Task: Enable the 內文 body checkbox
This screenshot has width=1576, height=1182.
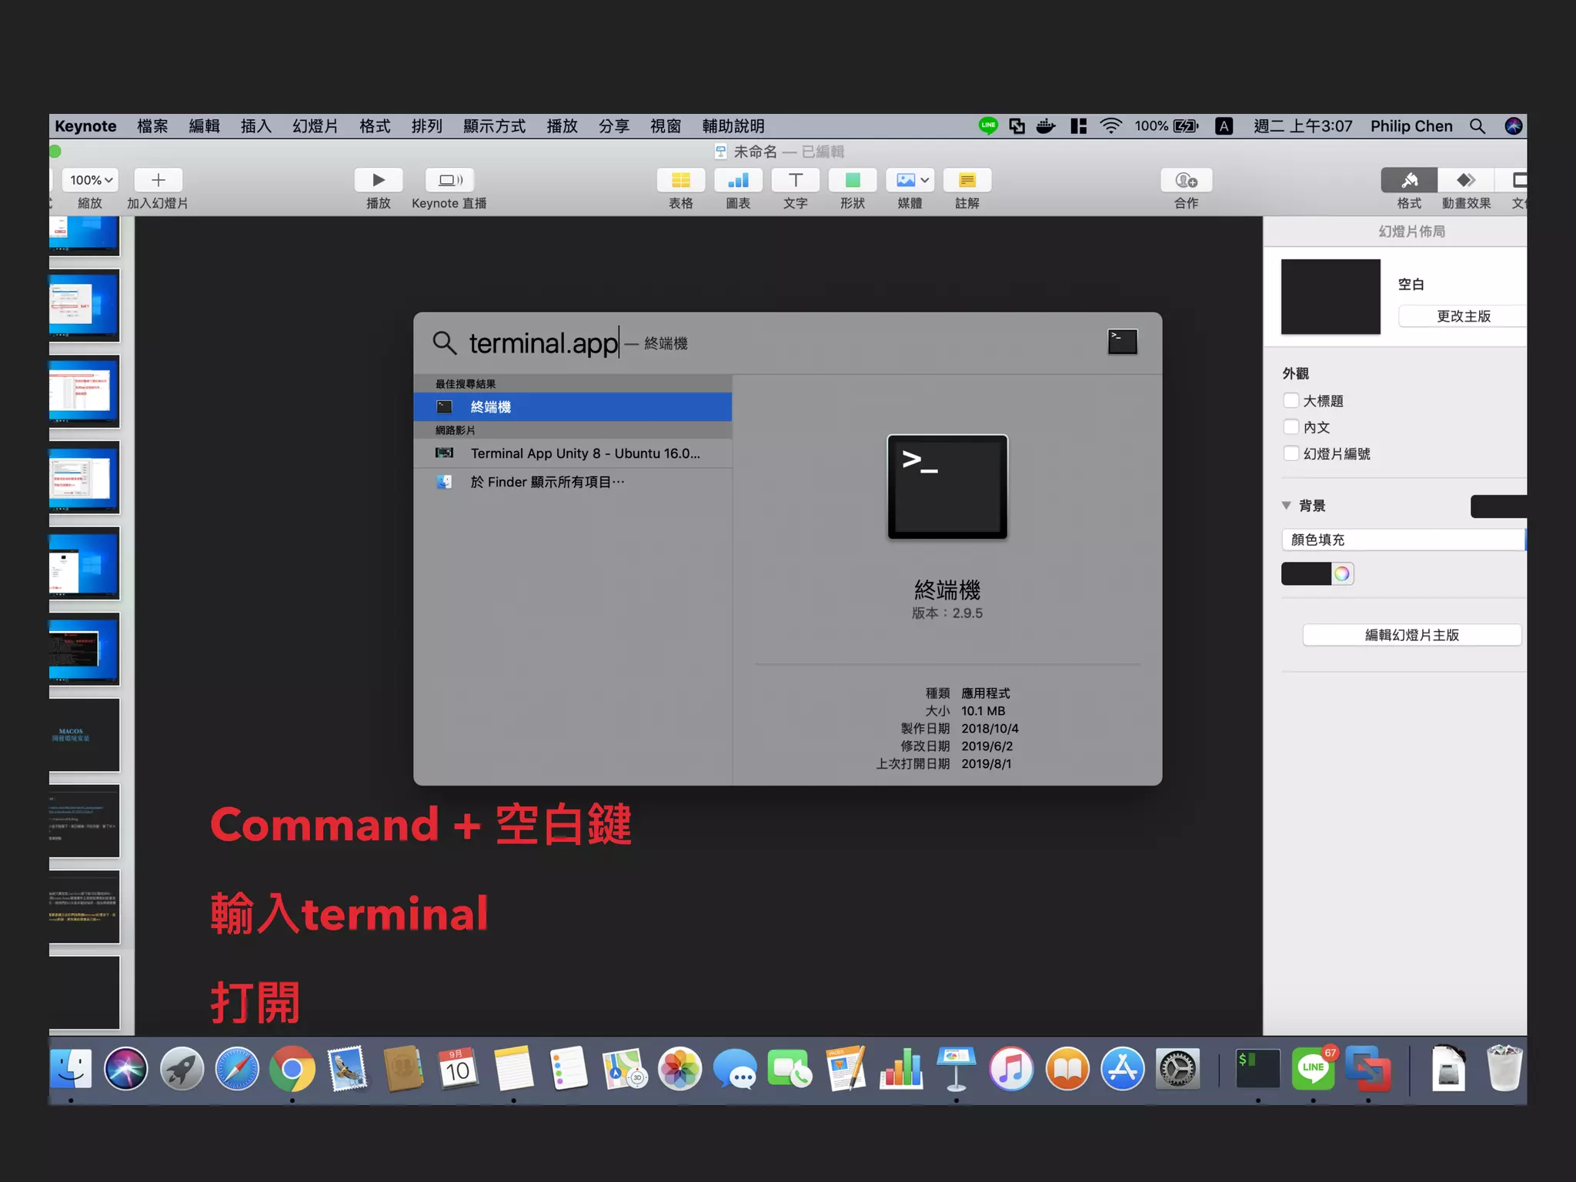Action: (x=1291, y=426)
